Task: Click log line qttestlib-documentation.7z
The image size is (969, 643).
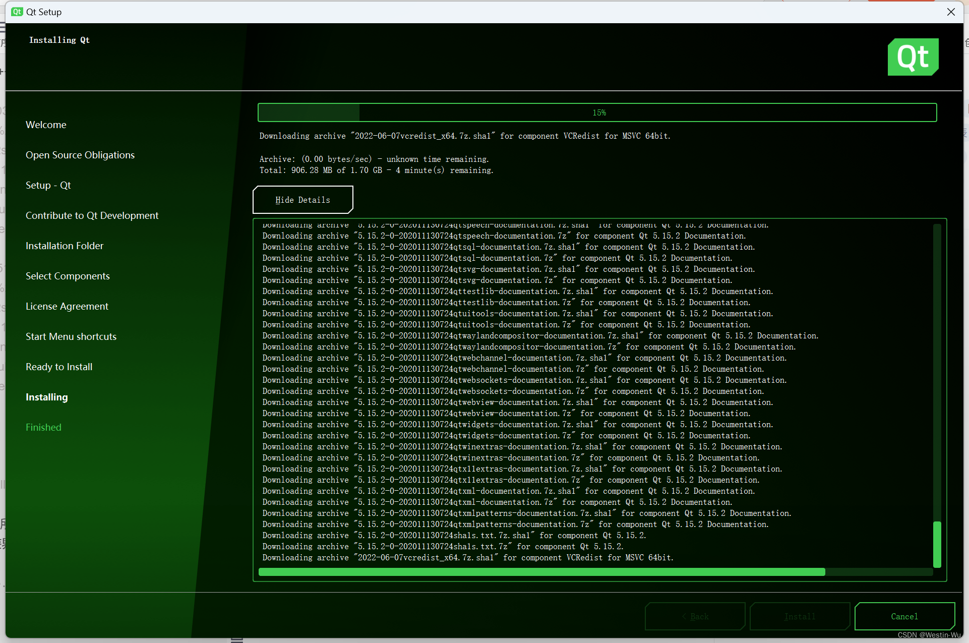Action: 506,302
